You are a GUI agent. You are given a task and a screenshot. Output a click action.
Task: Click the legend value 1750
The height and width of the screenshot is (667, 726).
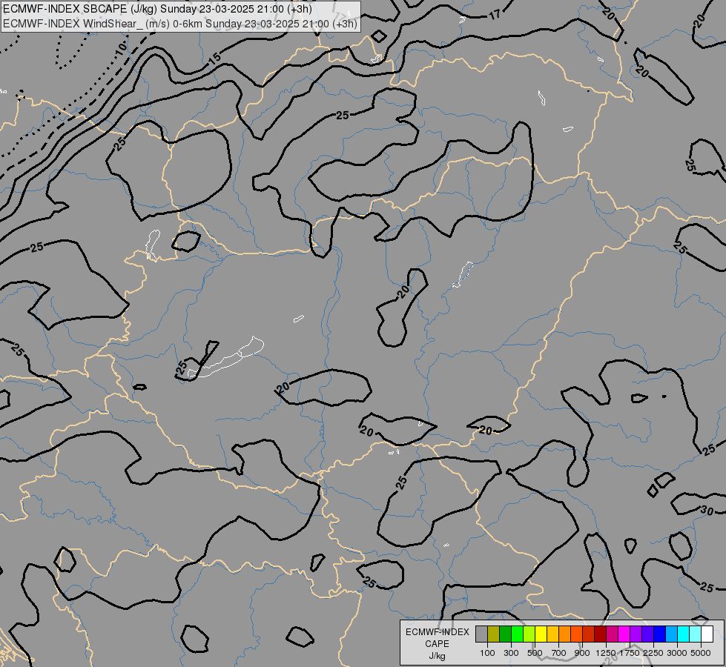(630, 653)
